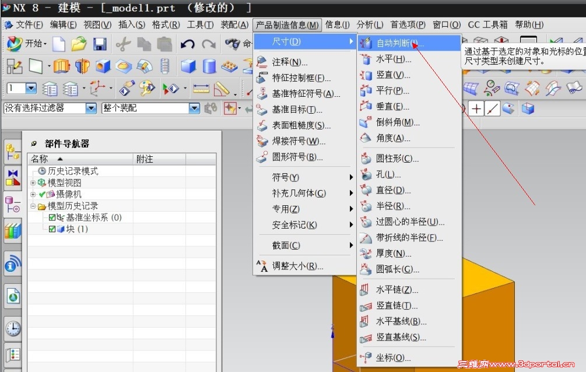
Task: Open the Internet Explorer sidebar tab
Action: coord(13,296)
